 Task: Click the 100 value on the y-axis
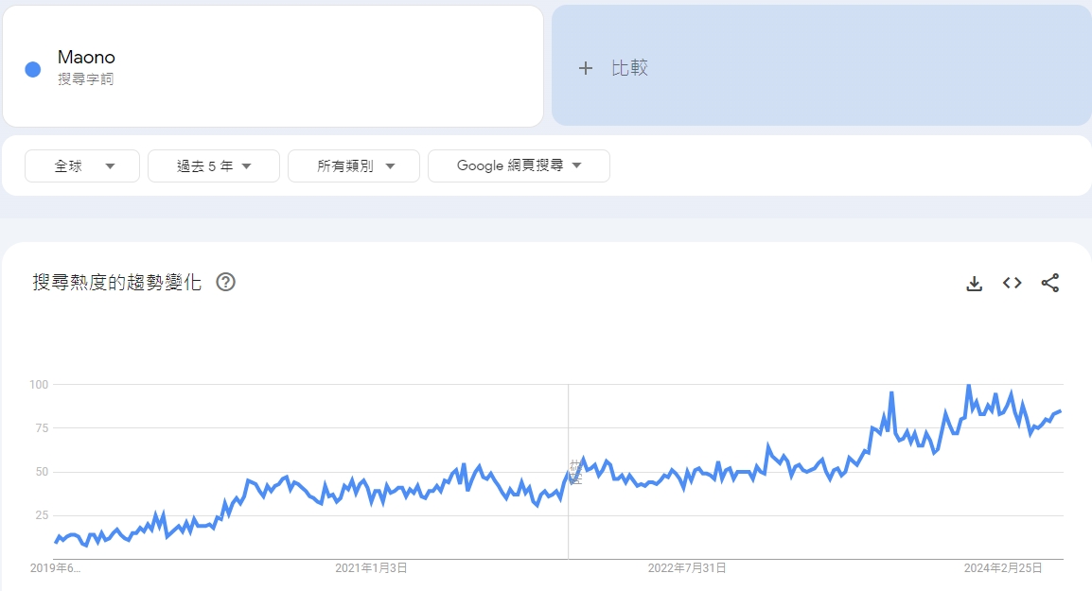pos(39,384)
